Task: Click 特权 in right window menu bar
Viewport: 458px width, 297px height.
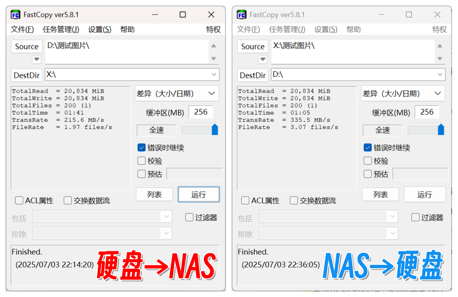Action: tap(439, 29)
